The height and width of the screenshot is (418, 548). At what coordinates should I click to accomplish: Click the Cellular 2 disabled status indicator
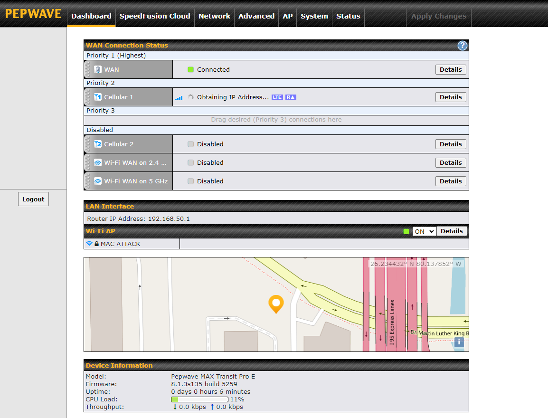(x=190, y=144)
